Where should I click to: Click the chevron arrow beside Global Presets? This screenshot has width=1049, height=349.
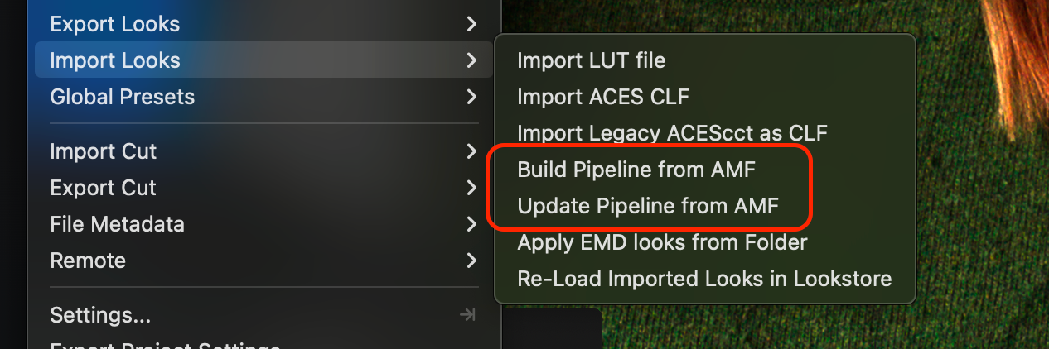tap(471, 97)
